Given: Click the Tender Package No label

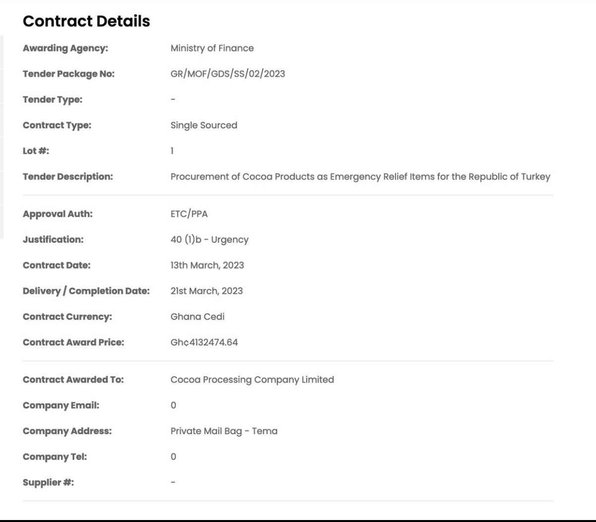Looking at the screenshot, I should pyautogui.click(x=68, y=74).
